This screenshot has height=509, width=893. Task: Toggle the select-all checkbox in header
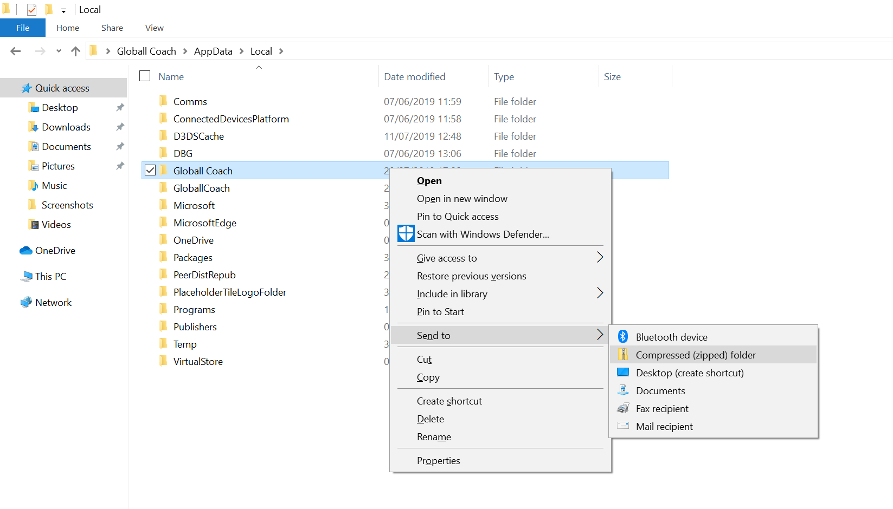point(145,76)
